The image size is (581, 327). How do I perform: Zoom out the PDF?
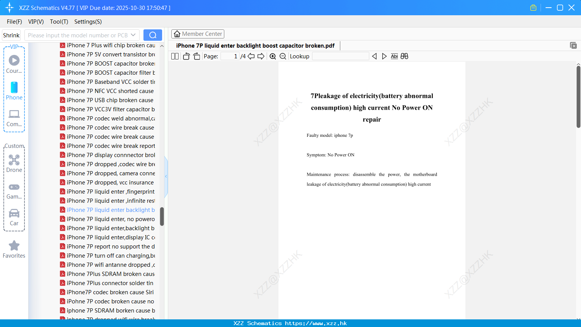(x=283, y=56)
